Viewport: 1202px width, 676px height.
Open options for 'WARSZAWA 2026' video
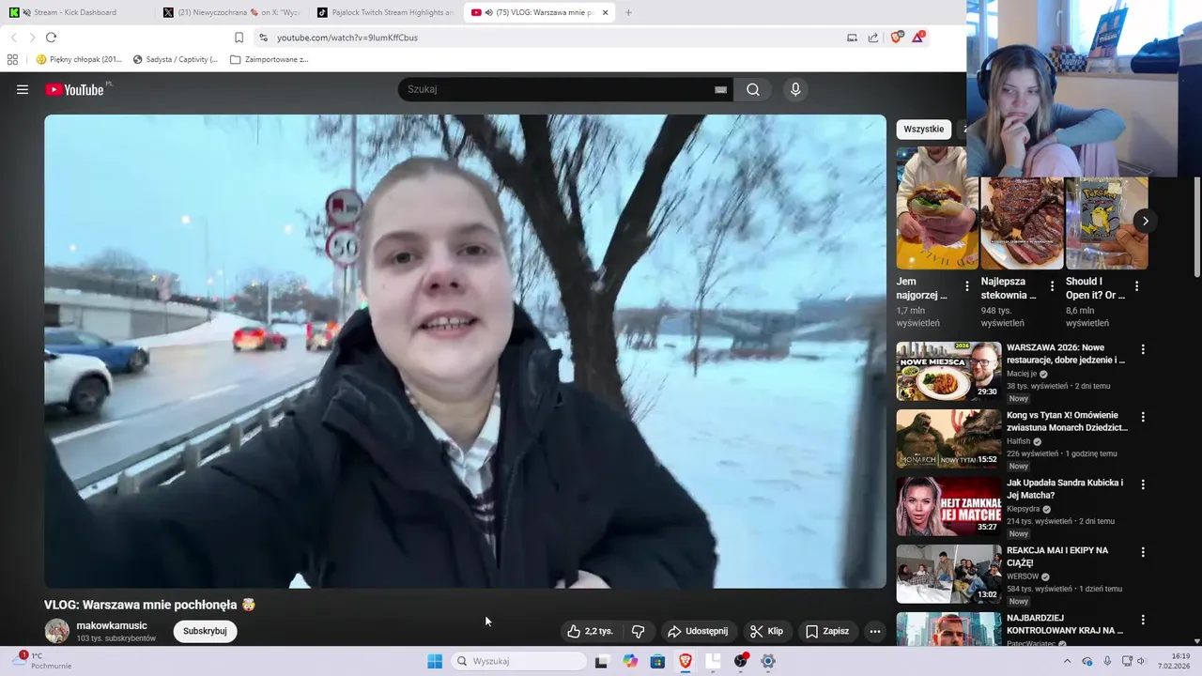click(1143, 349)
